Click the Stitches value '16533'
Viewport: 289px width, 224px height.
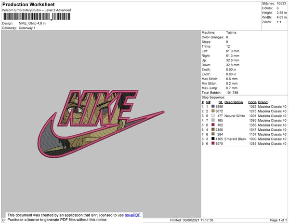pyautogui.click(x=281, y=3)
